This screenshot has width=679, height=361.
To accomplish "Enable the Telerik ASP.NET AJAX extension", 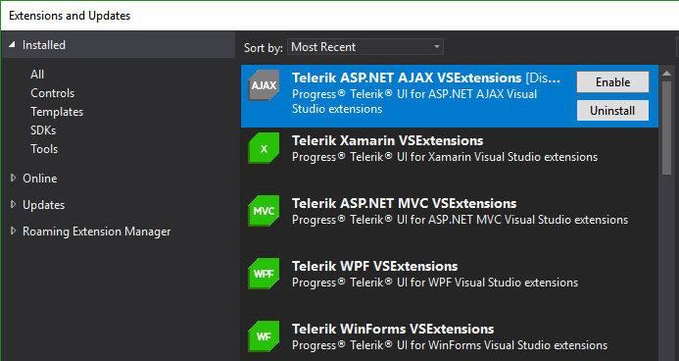I will [612, 81].
